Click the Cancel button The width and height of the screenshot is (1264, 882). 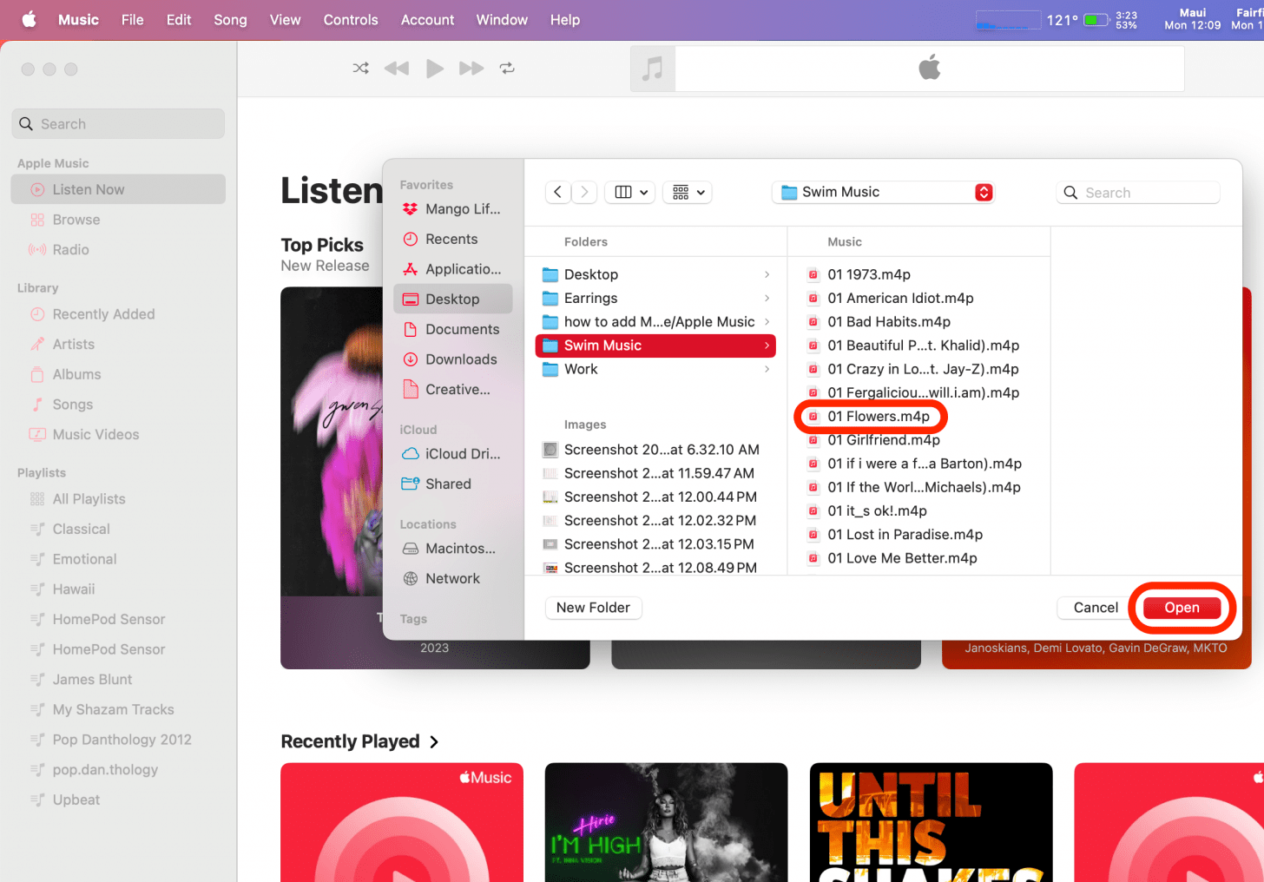tap(1095, 608)
